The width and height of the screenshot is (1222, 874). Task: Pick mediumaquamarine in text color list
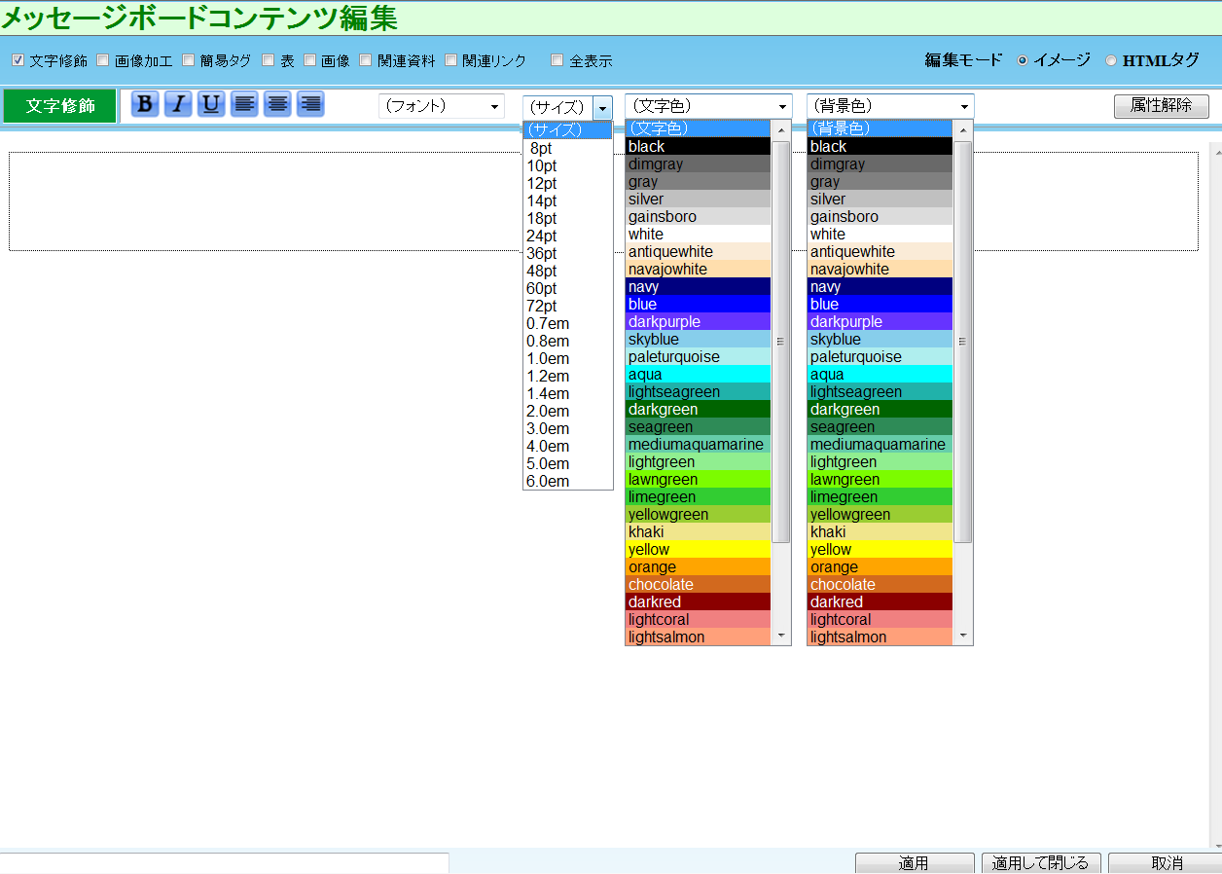click(698, 445)
